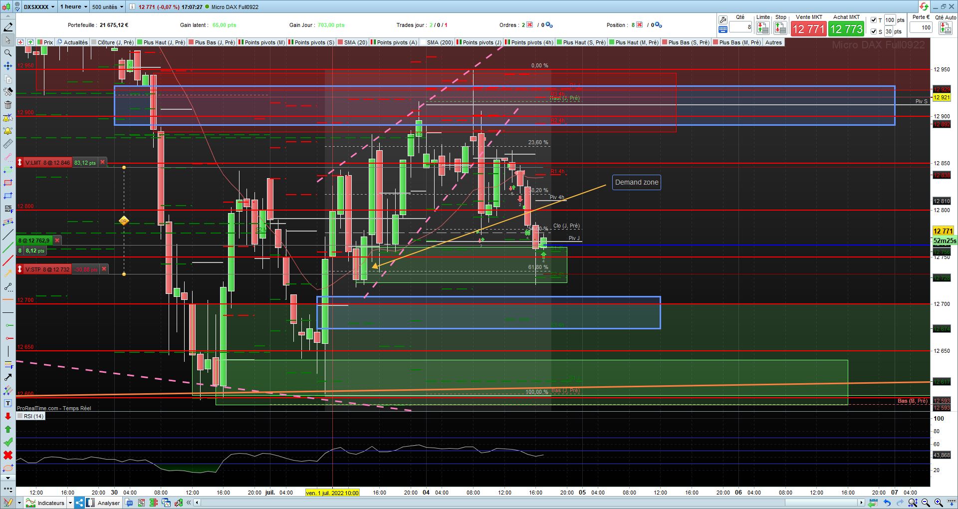Click the bell alert tool
Screen dimensions: 958x509
point(8,131)
